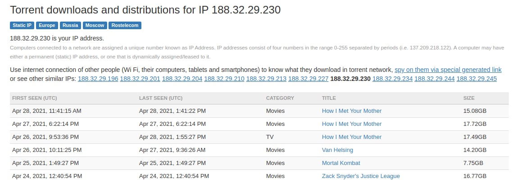512x187 pixels.
Task: Open similar IP 188.32.29.201
Action: pyautogui.click(x=140, y=79)
